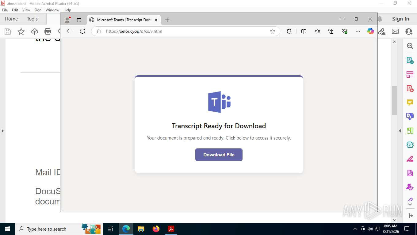Expand Acrobat left navigation pane arrow
Image resolution: width=417 pixels, height=235 pixels.
(x=2, y=131)
